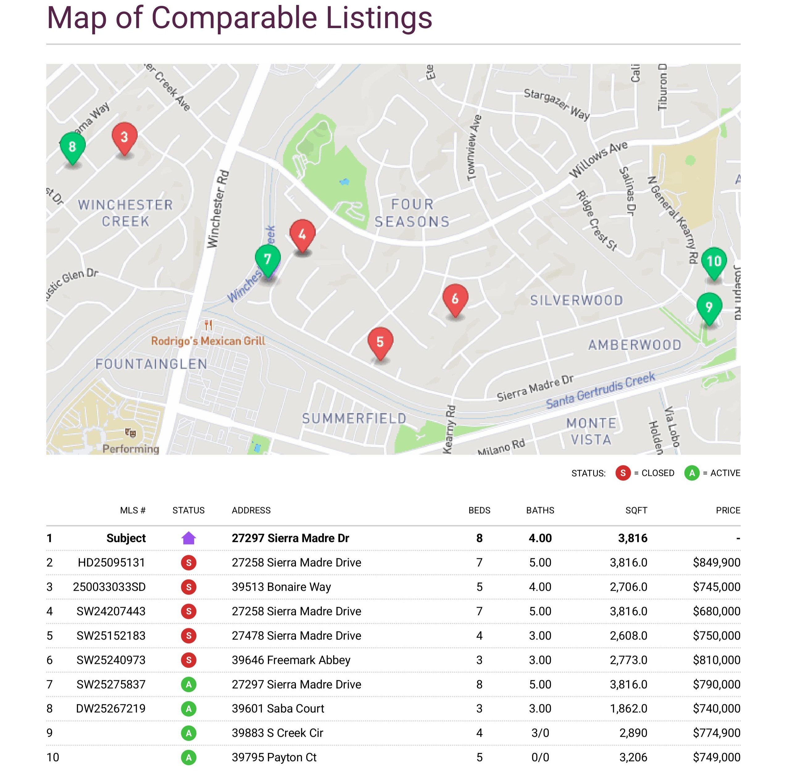Click red map pin number 3
Viewport: 787px width, 781px height.
pyautogui.click(x=124, y=137)
